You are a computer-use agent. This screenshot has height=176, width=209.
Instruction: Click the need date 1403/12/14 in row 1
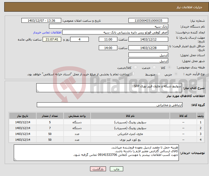(23, 122)
